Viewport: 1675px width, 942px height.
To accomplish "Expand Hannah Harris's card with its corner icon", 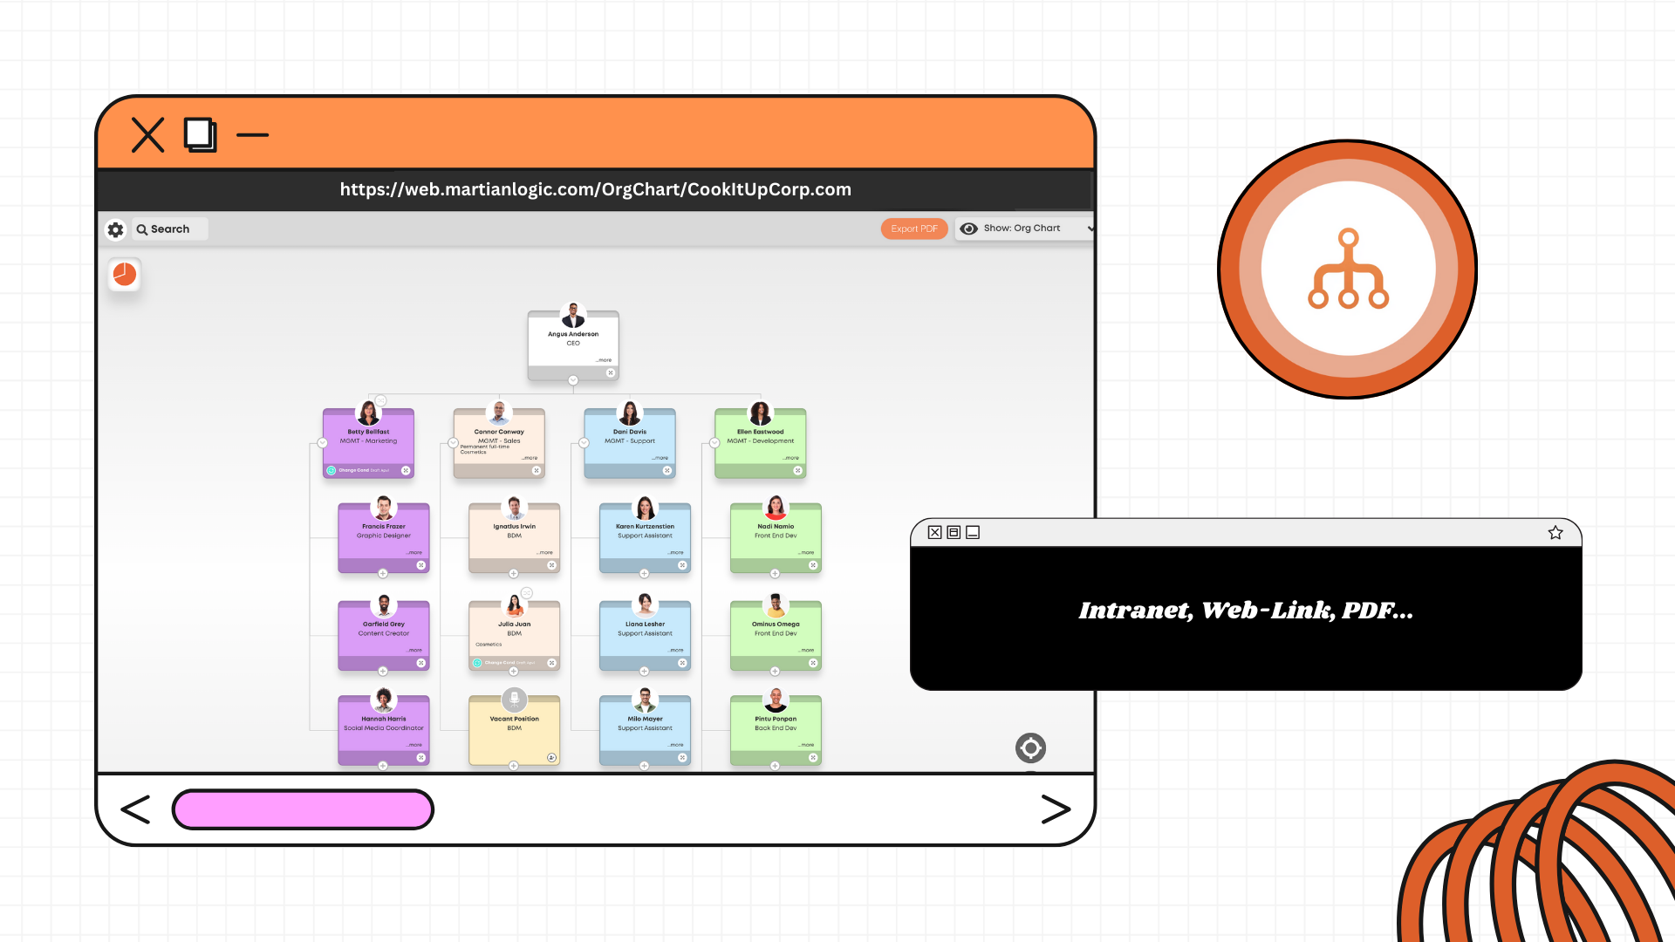I will pyautogui.click(x=421, y=758).
